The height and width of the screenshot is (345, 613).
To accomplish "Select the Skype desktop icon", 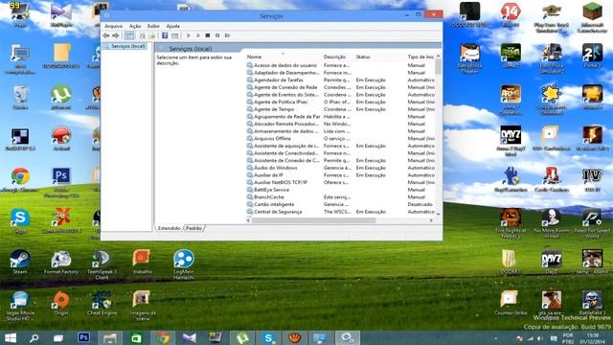I will [x=20, y=221].
